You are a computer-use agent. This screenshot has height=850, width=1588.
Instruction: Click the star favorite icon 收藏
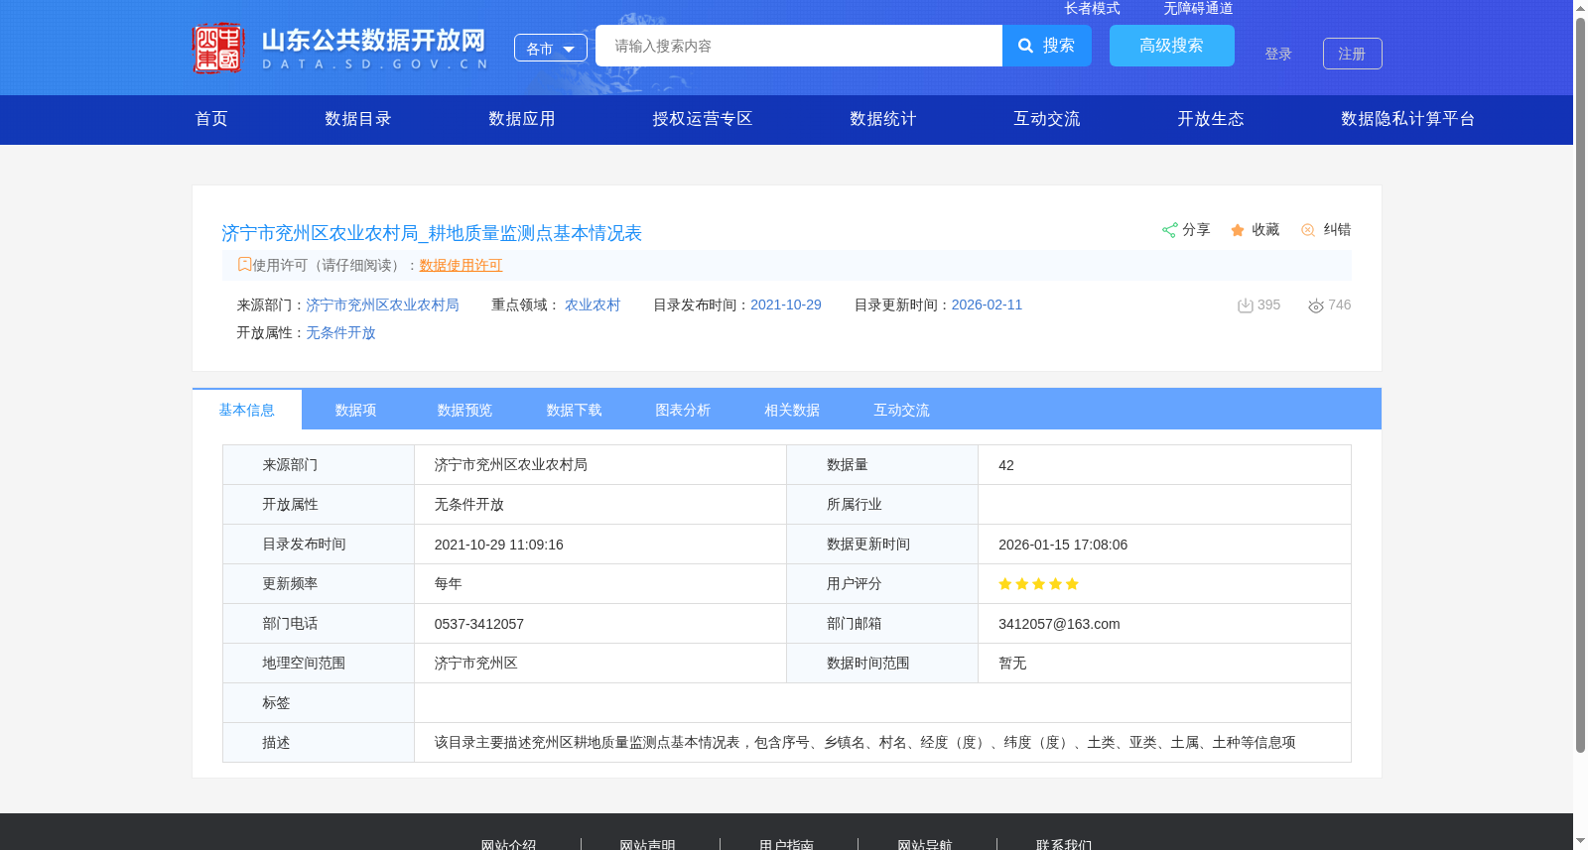click(x=1238, y=230)
